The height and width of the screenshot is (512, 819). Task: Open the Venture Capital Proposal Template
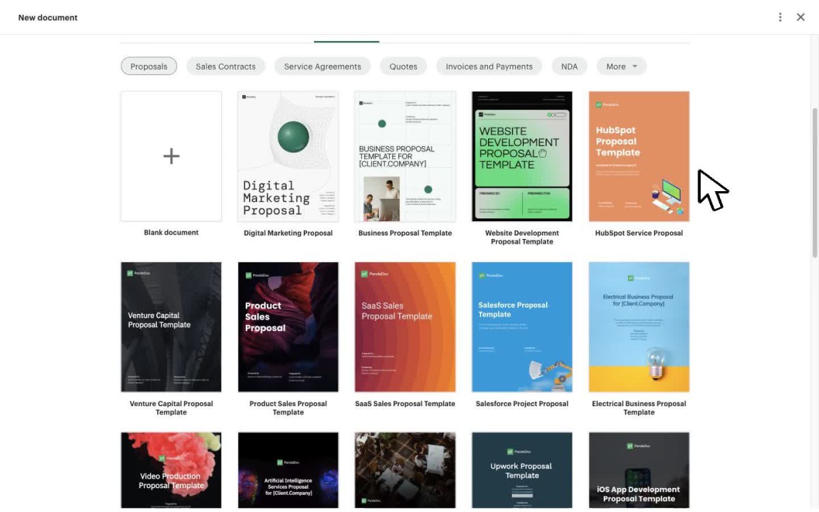pyautogui.click(x=171, y=327)
